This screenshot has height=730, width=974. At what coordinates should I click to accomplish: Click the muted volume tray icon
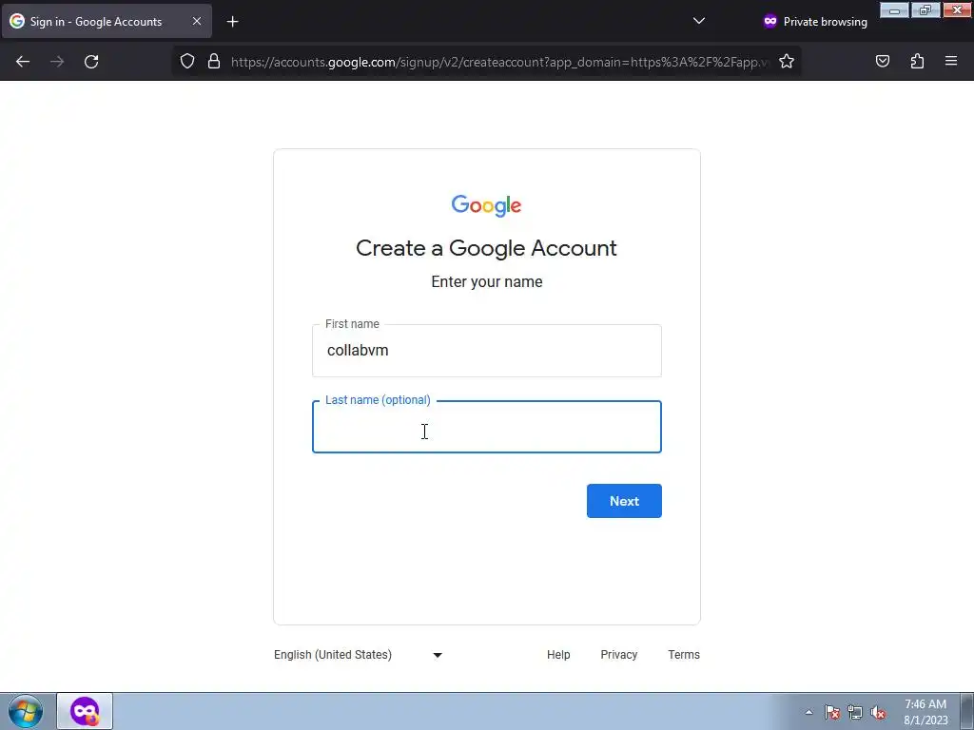coord(878,712)
